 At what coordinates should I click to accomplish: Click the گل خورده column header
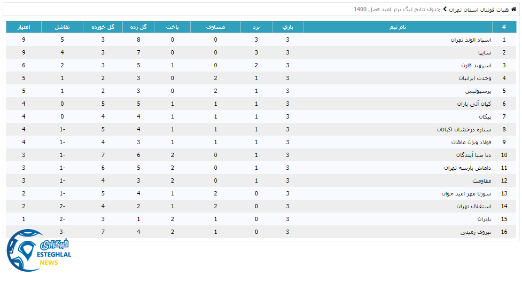point(103,27)
